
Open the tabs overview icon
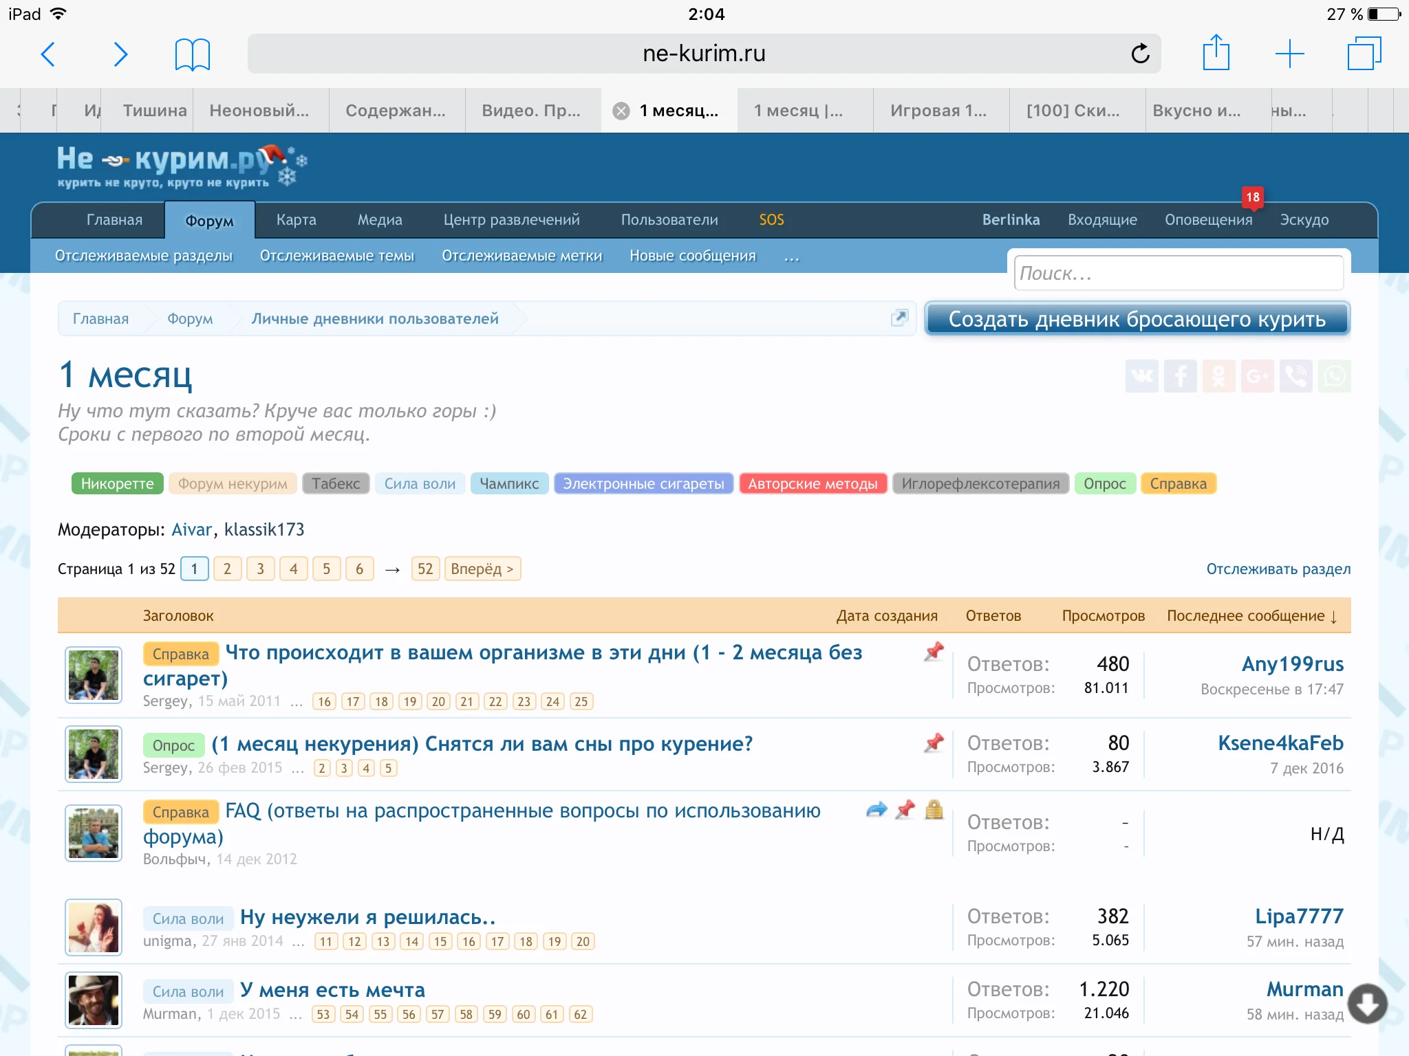coord(1364,54)
